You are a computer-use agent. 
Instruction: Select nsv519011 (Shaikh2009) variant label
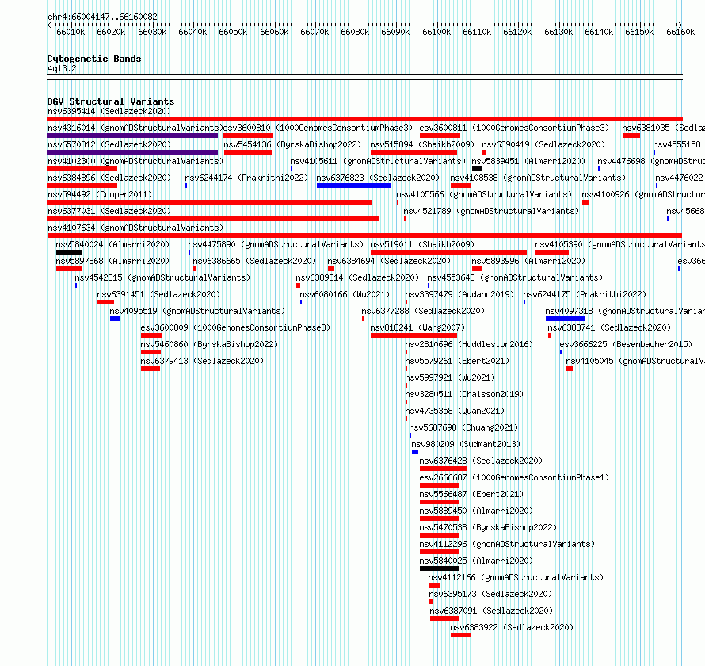pyautogui.click(x=422, y=244)
